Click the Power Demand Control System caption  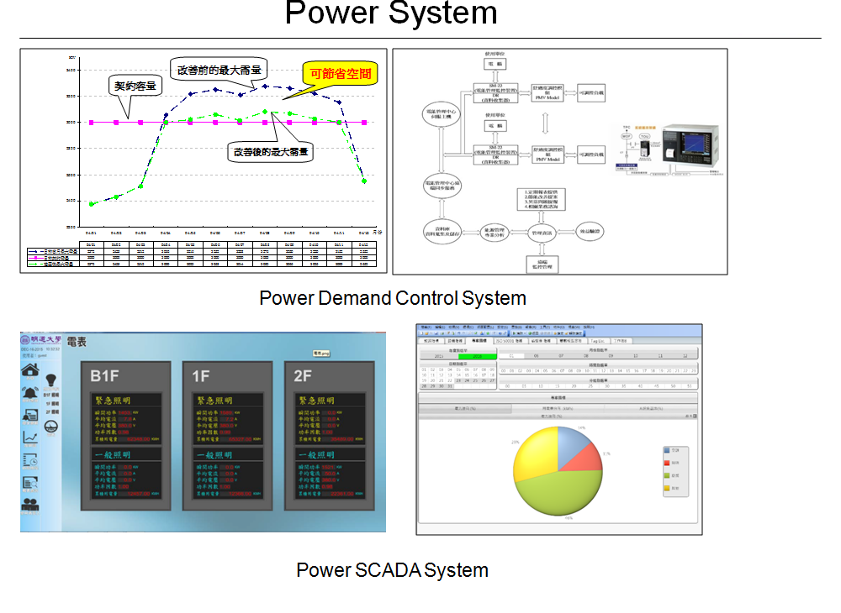point(393,298)
